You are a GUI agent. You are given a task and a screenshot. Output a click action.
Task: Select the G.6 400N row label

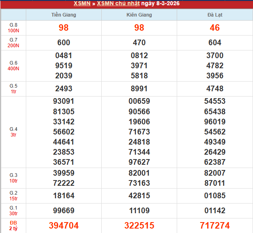[13, 66]
